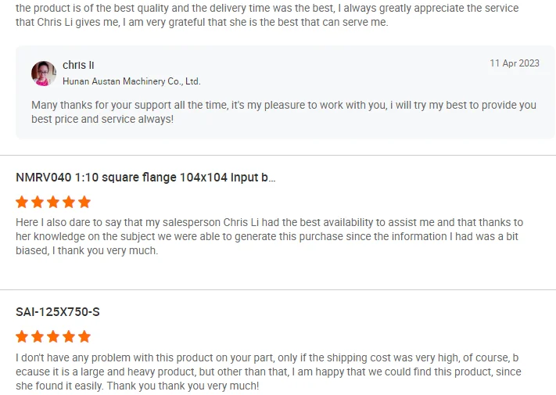This screenshot has height=395, width=556.
Task: Click third star of the SAI-125X750-S review rating
Action: click(x=53, y=337)
